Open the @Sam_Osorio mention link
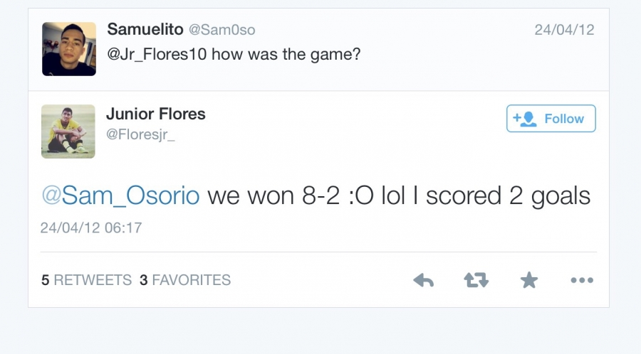The height and width of the screenshot is (354, 641). tap(120, 195)
